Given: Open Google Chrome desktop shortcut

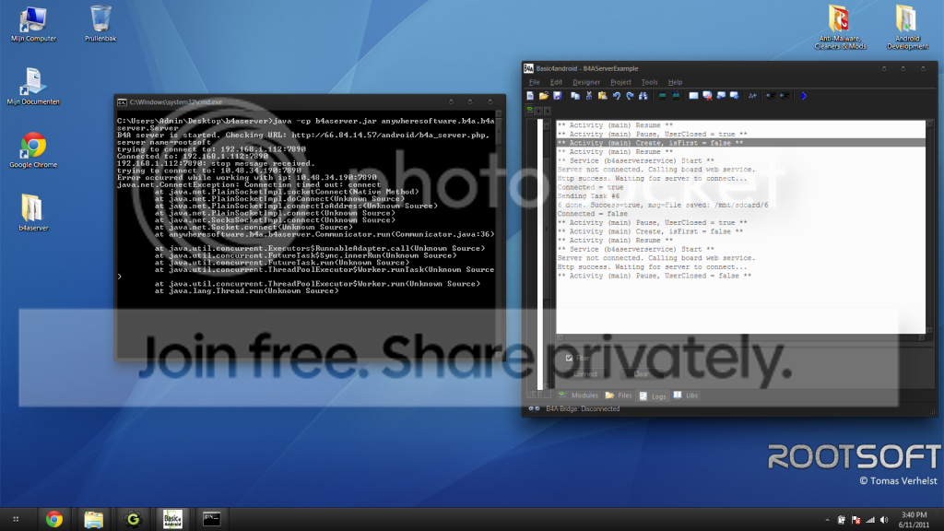Looking at the screenshot, I should 33,150.
